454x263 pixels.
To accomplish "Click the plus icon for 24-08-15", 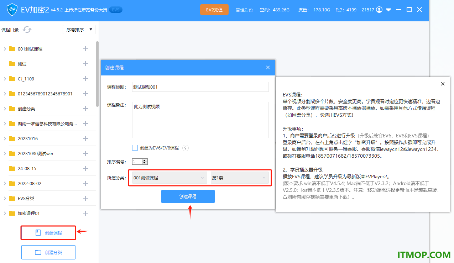I will 85,168.
